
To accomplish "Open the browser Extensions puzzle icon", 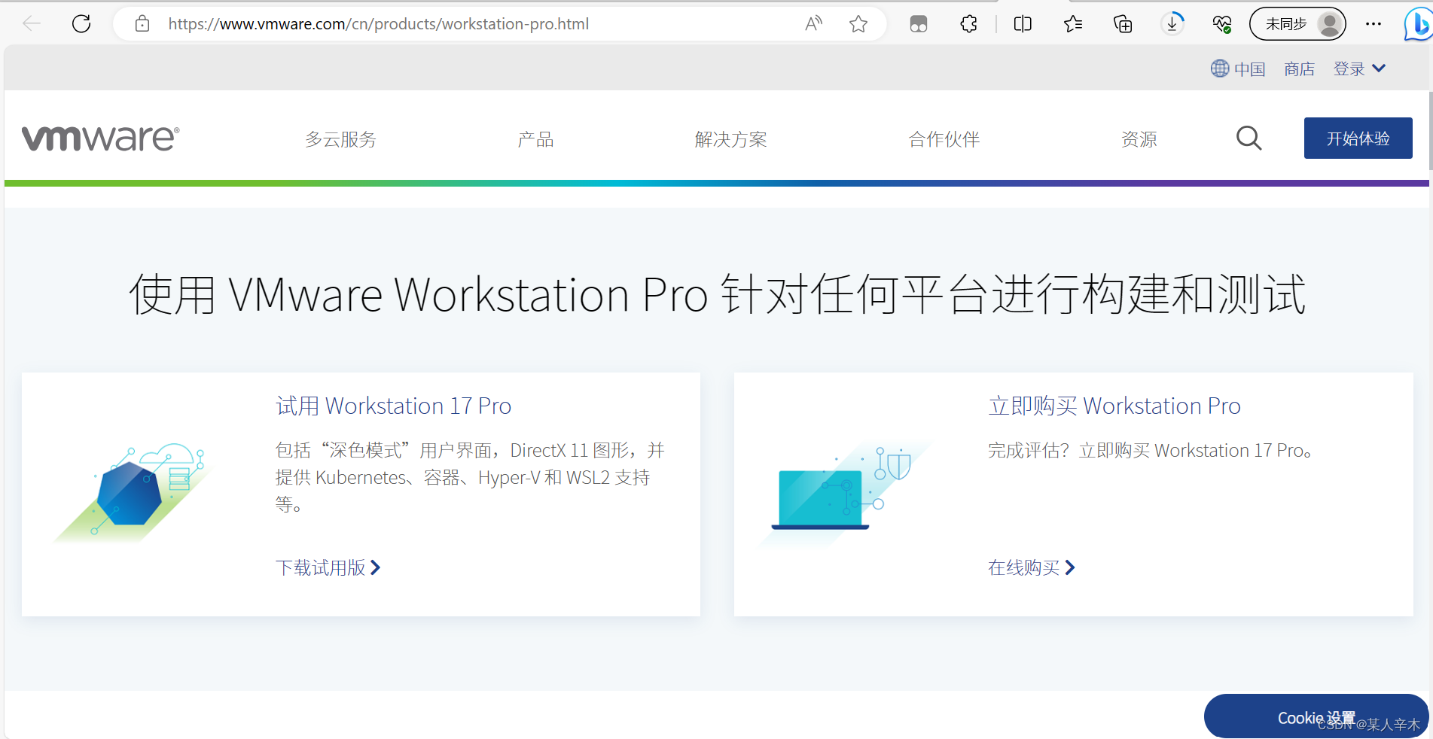I will click(x=968, y=23).
